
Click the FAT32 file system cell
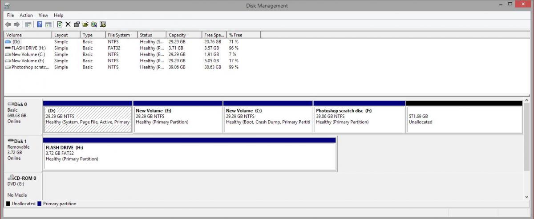click(114, 48)
